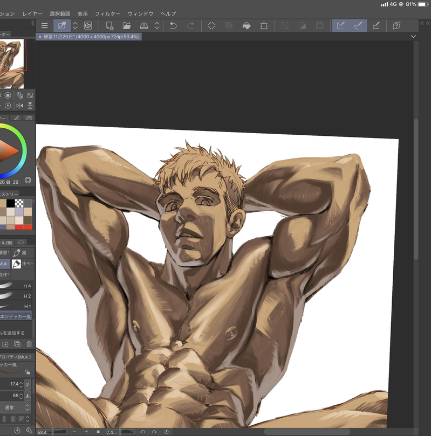Click navigator fit-to-screen icon
Viewport: 431px width, 436px height.
tap(30, 95)
